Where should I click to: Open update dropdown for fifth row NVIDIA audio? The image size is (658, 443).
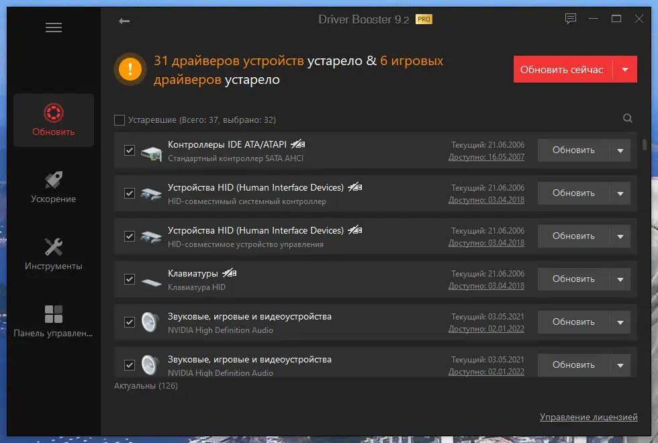[620, 322]
